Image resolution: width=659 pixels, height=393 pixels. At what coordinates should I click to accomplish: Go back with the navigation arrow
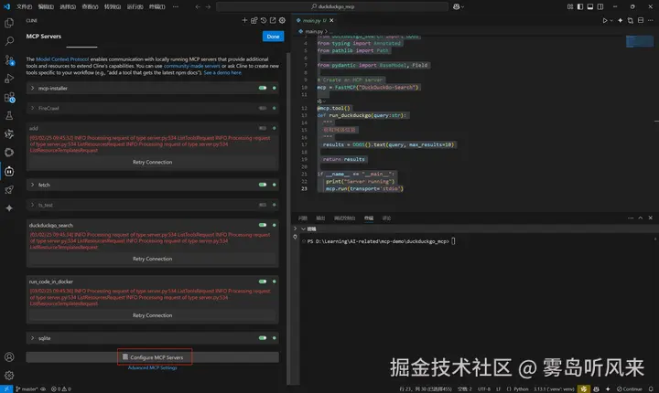coord(198,6)
